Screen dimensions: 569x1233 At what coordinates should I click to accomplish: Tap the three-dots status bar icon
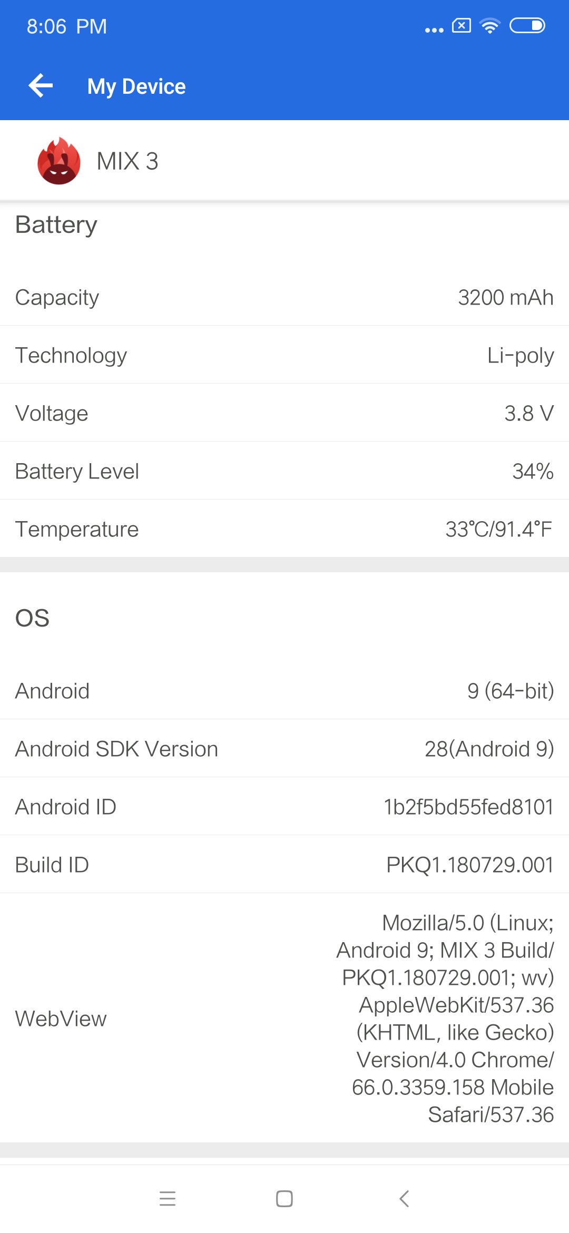434,31
